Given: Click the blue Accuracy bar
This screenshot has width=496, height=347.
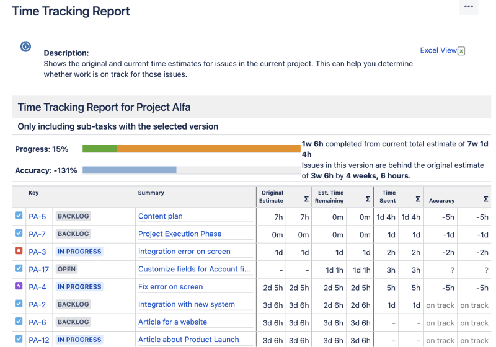Looking at the screenshot, I should [130, 170].
